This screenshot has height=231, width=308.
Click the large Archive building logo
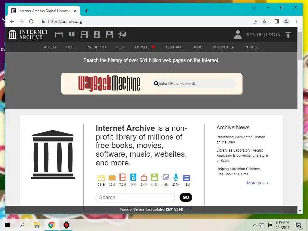tap(53, 155)
